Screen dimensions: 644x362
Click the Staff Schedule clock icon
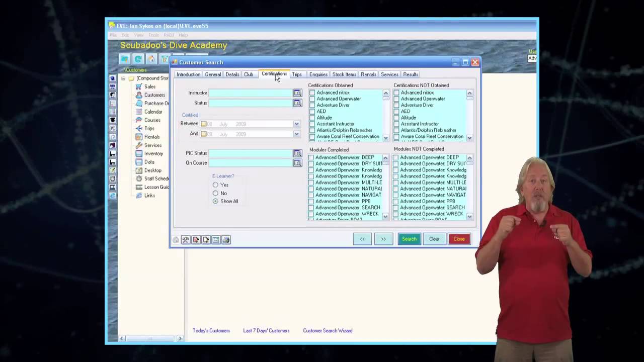pos(139,178)
